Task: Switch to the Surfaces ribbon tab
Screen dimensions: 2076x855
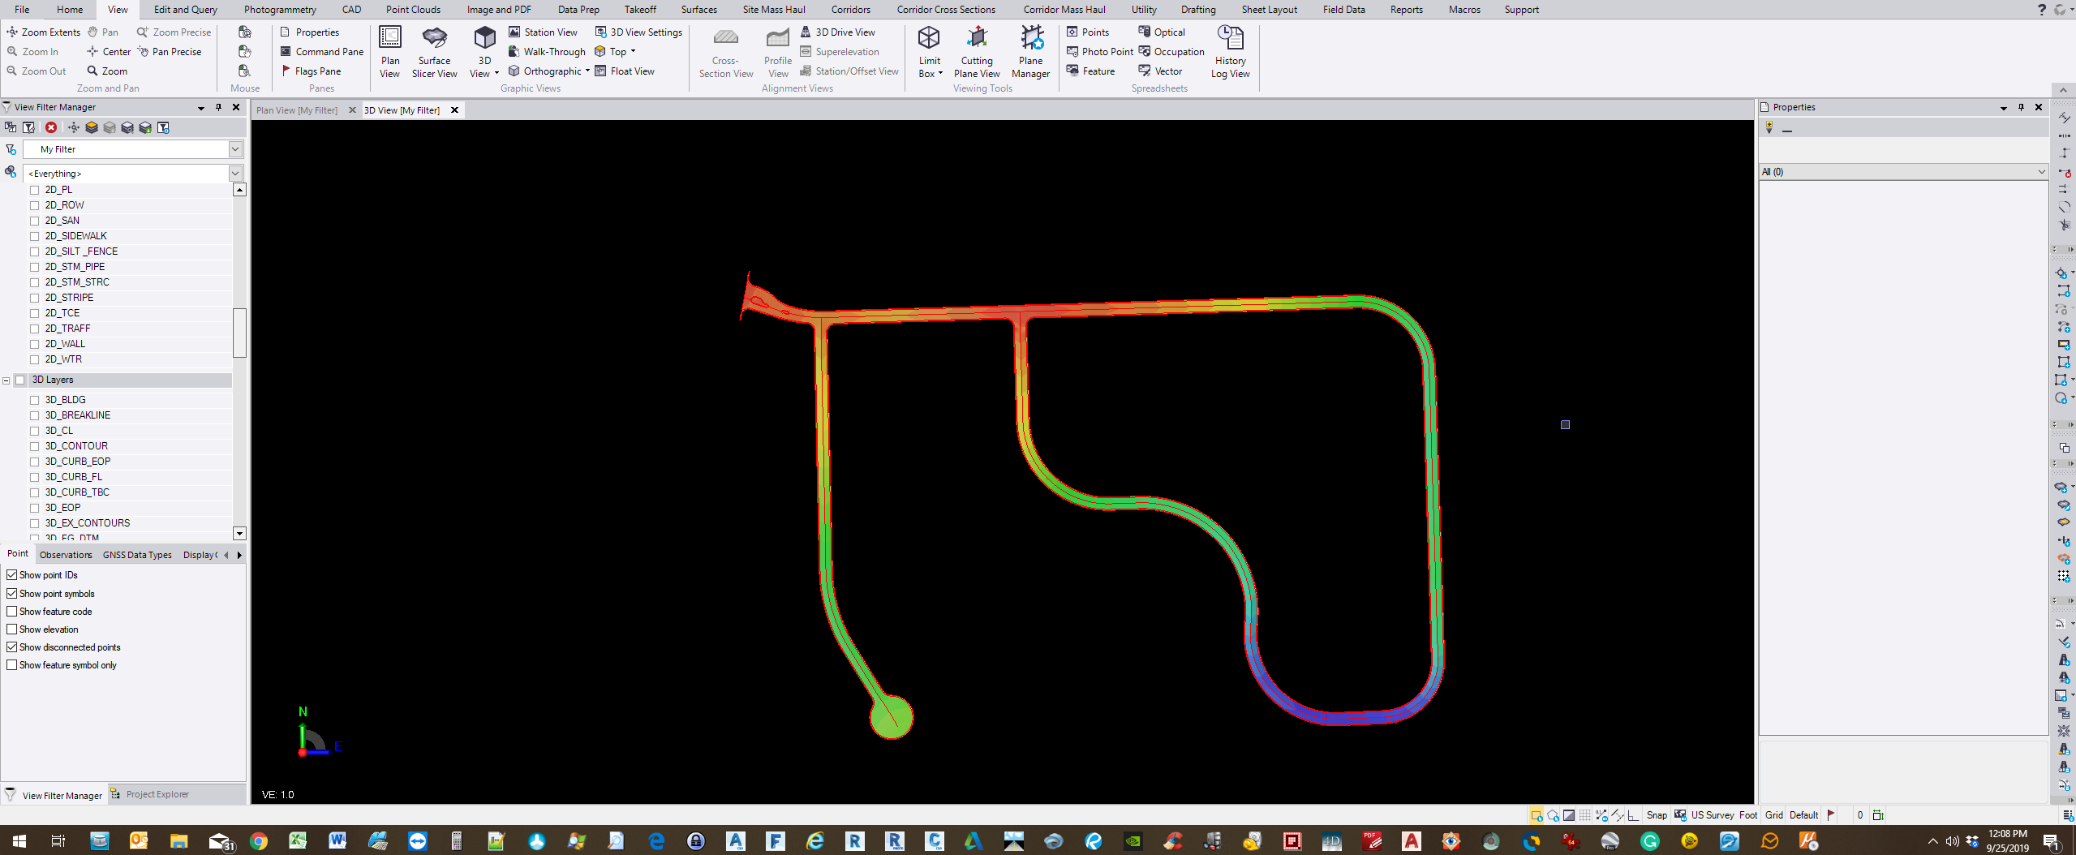Action: (x=698, y=10)
